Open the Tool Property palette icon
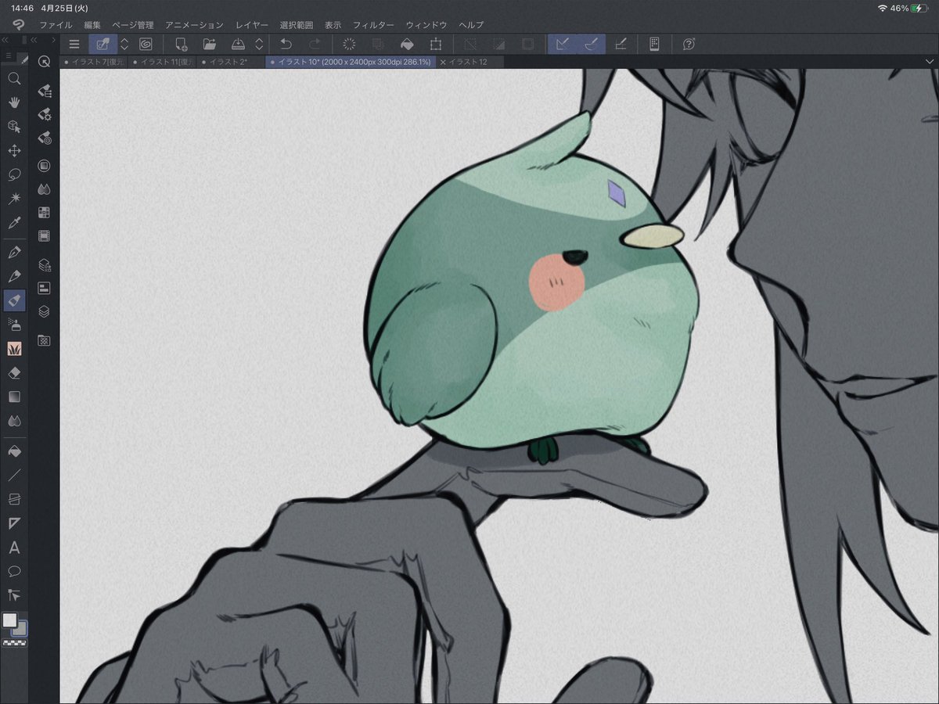 [45, 115]
